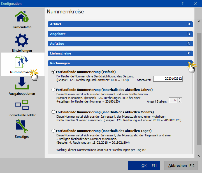The height and width of the screenshot is (173, 202).
Task: Collapse the Rechnungen section
Action: pyautogui.click(x=189, y=63)
